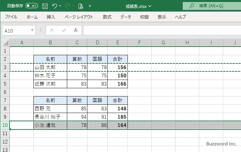Click cell containing 長谷川 裕子
The width and height of the screenshot is (241, 152).
pos(50,117)
